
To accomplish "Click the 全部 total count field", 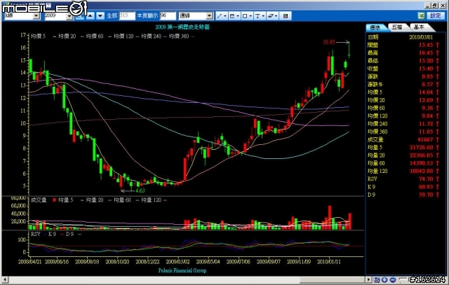I will [127, 15].
